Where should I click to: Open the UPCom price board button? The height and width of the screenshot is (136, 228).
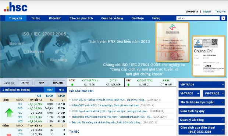(x=58, y=83)
